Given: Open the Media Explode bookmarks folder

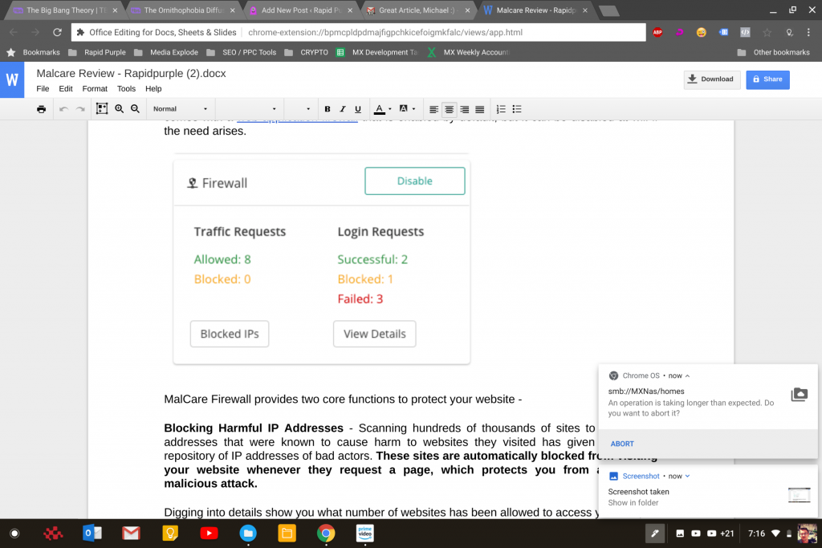Looking at the screenshot, I should (x=166, y=52).
